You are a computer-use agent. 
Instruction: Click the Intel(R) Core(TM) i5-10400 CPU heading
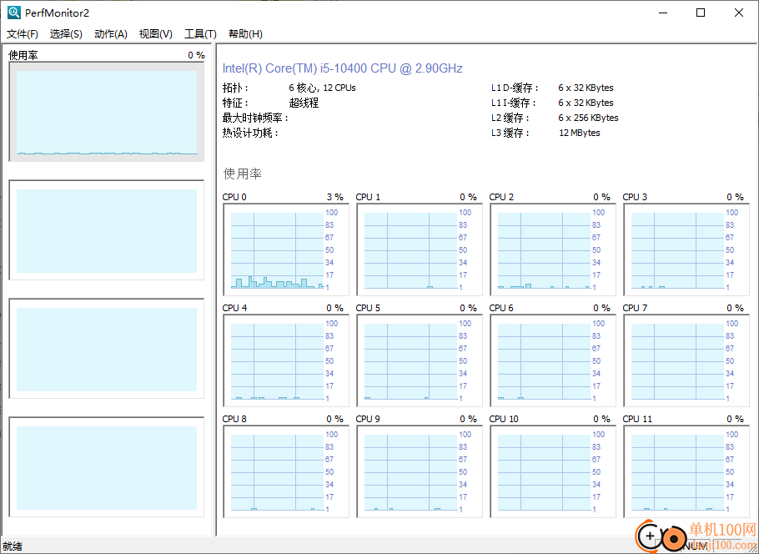point(342,68)
